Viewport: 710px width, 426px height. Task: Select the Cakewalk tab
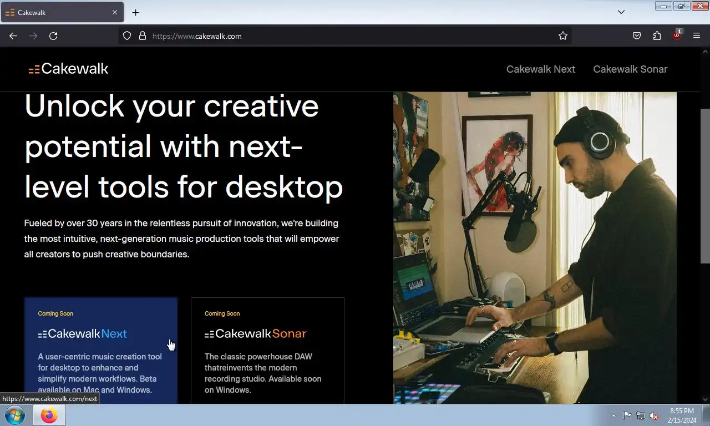62,12
